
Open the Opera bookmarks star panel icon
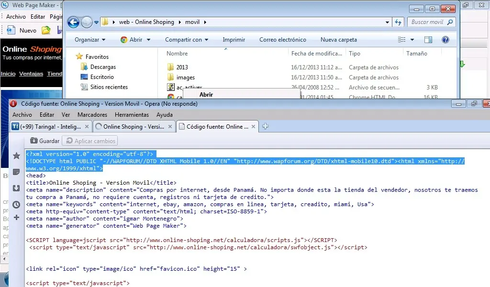[x=17, y=155]
